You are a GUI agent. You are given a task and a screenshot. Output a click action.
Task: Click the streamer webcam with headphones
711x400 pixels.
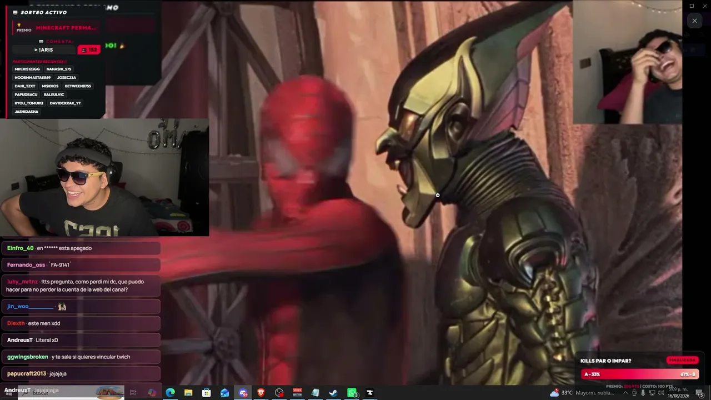[104, 177]
